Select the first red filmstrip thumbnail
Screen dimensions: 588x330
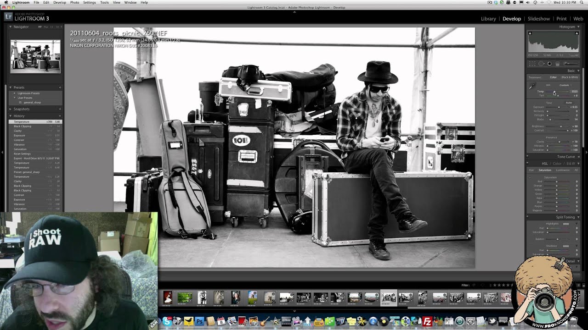168,298
